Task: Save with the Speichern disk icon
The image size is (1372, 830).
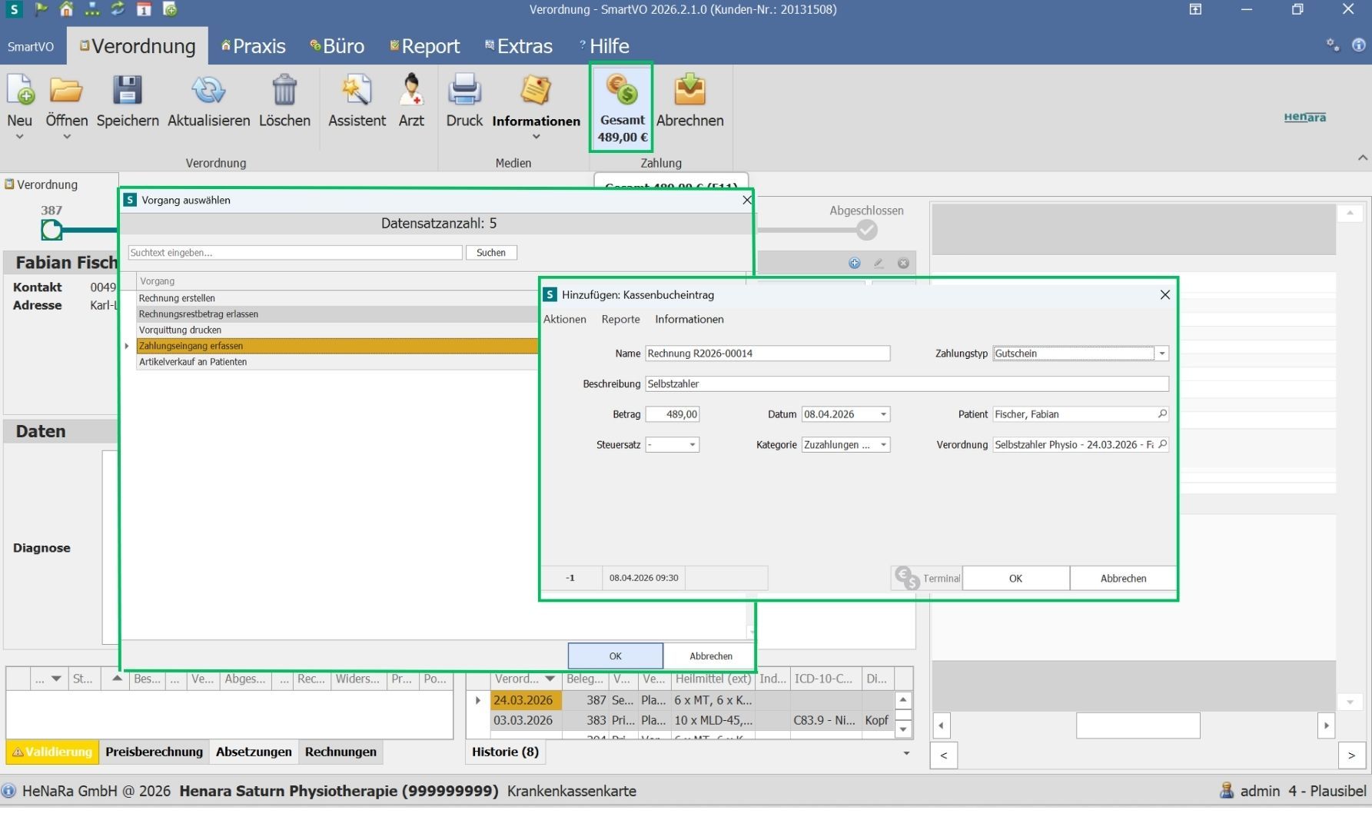Action: tap(128, 91)
